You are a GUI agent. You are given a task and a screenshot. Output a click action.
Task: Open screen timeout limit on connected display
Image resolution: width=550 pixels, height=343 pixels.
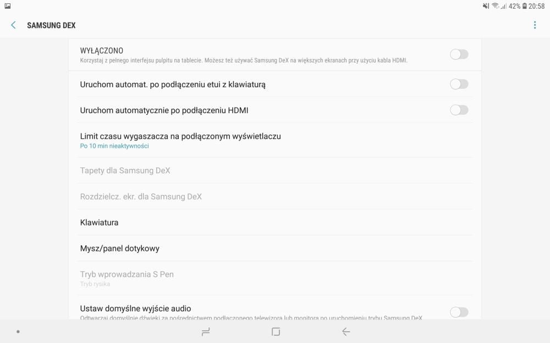coord(275,140)
